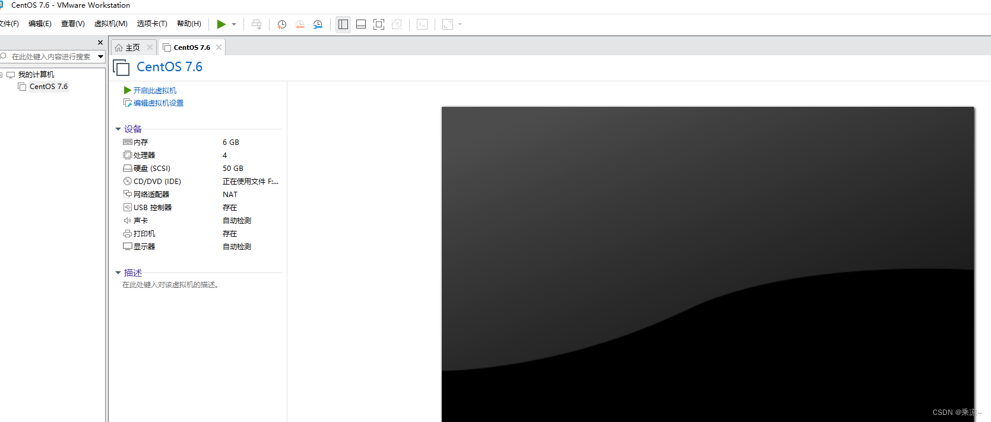The image size is (991, 422).
Task: Open the 选项卡(T) menu
Action: tap(152, 24)
